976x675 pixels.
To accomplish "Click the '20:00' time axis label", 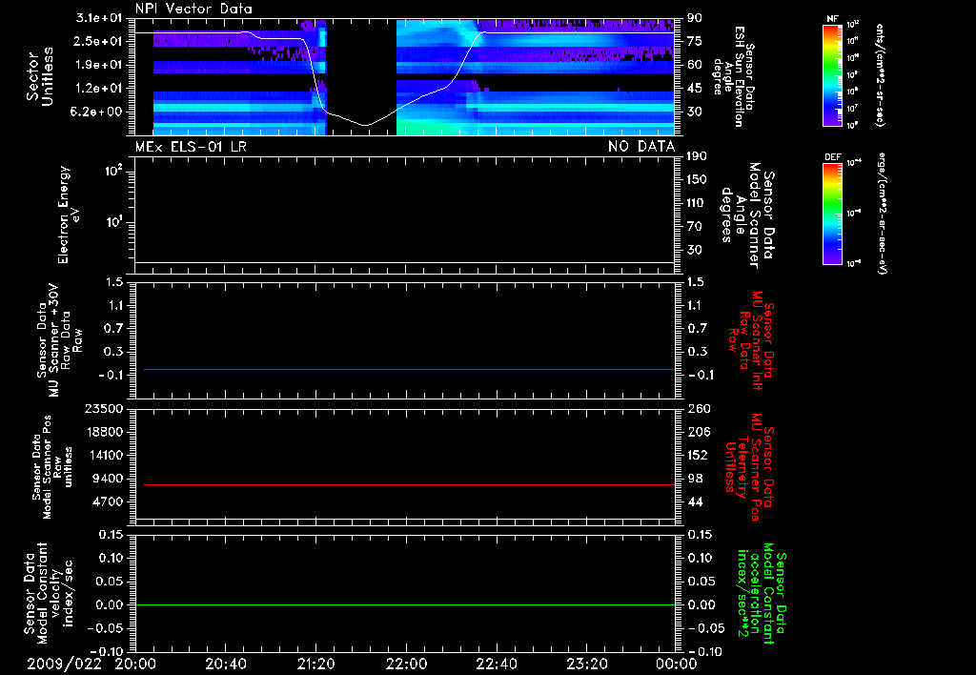I will click(135, 664).
